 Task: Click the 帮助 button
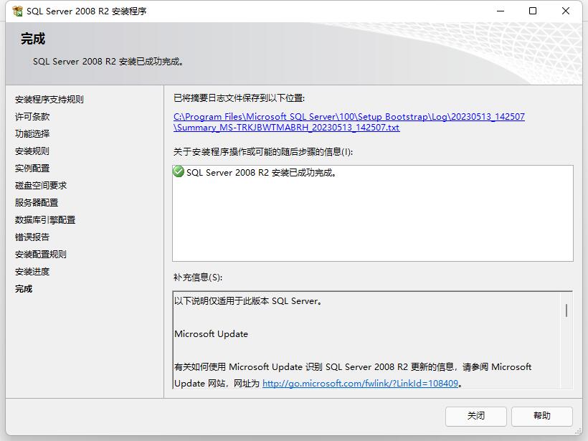tap(542, 416)
